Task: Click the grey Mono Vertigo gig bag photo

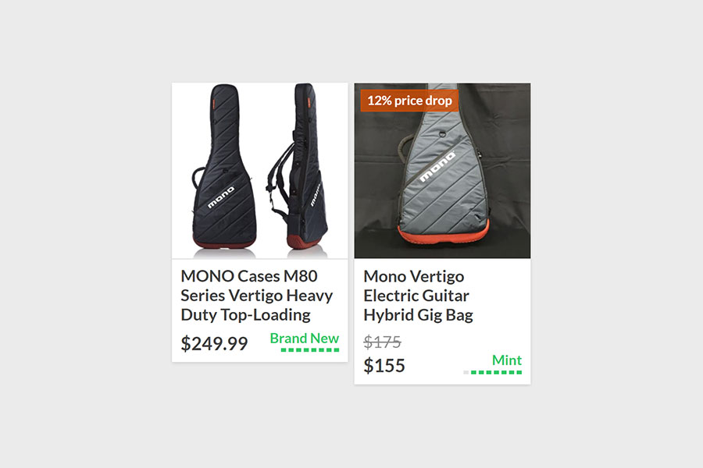Action: tap(442, 171)
